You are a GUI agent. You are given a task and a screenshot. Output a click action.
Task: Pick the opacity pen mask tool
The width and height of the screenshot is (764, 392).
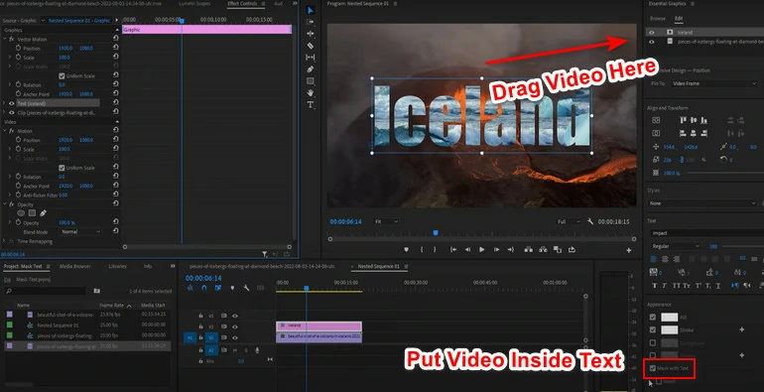(43, 213)
